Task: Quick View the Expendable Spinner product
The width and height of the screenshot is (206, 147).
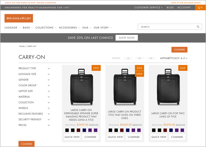Action: click(72, 137)
